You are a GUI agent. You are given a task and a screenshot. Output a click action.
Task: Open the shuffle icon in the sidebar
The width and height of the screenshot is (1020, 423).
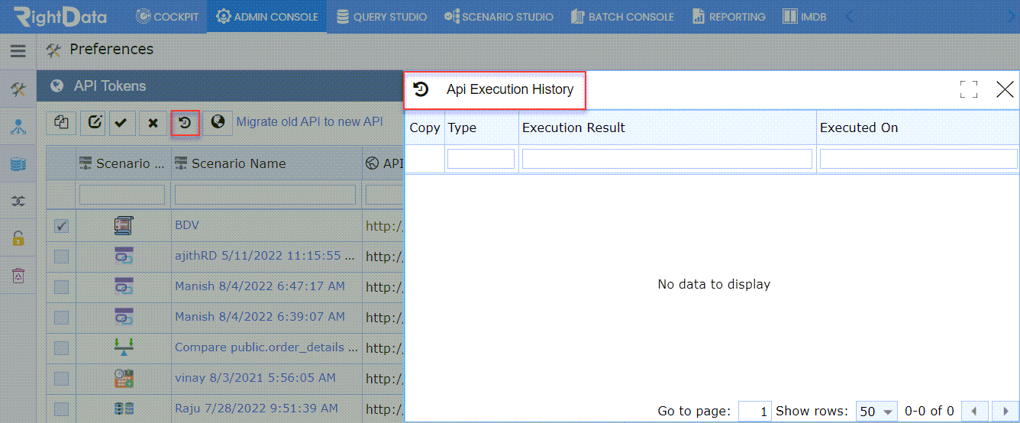tap(18, 201)
